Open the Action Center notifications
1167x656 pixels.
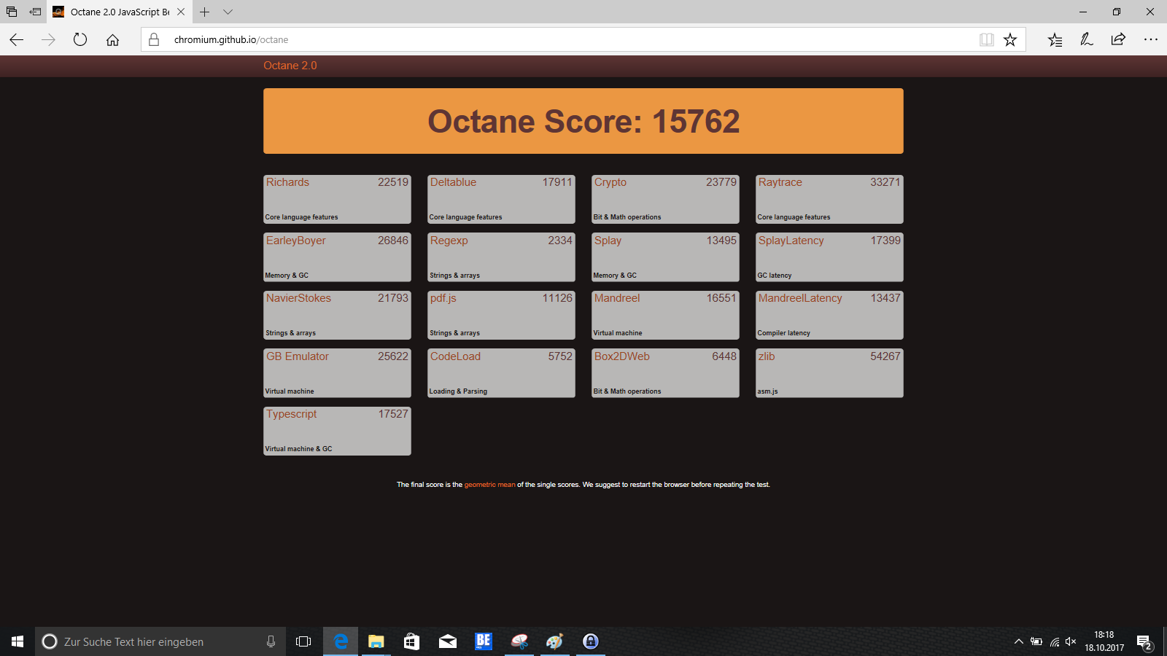point(1145,642)
